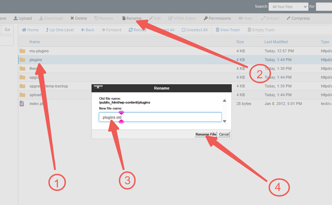Select the mu-plugins folder row
The width and height of the screenshot is (332, 205).
(39, 51)
